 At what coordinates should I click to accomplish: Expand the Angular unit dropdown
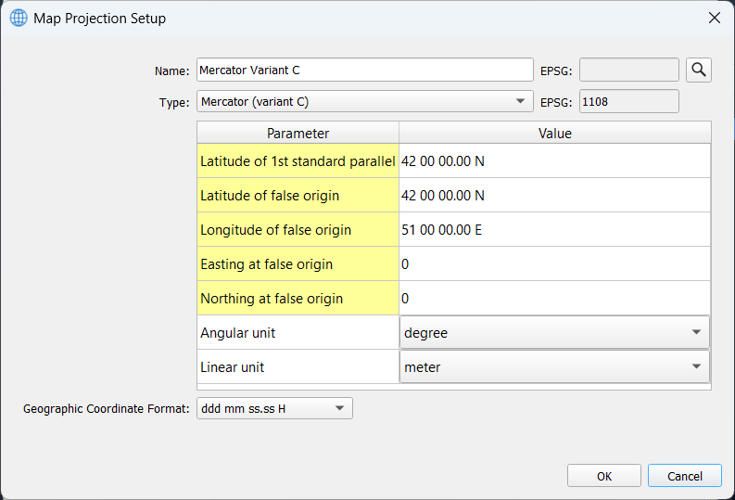tap(554, 332)
